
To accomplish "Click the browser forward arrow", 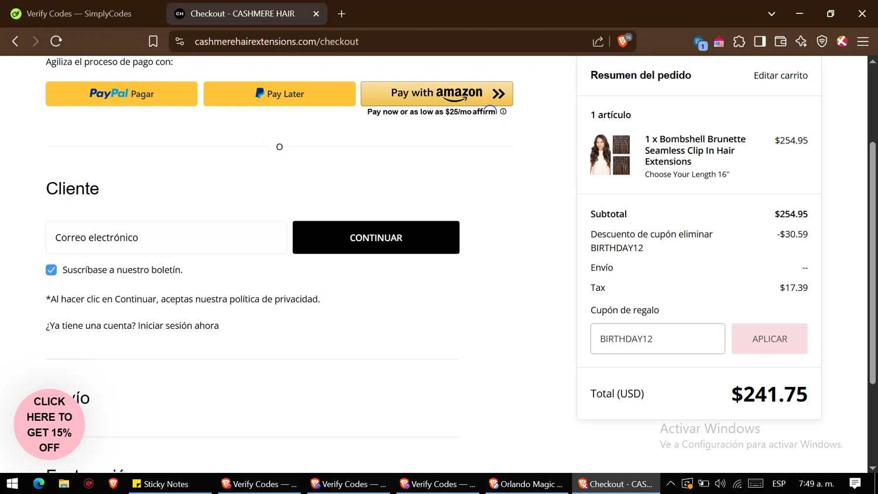I will (36, 42).
